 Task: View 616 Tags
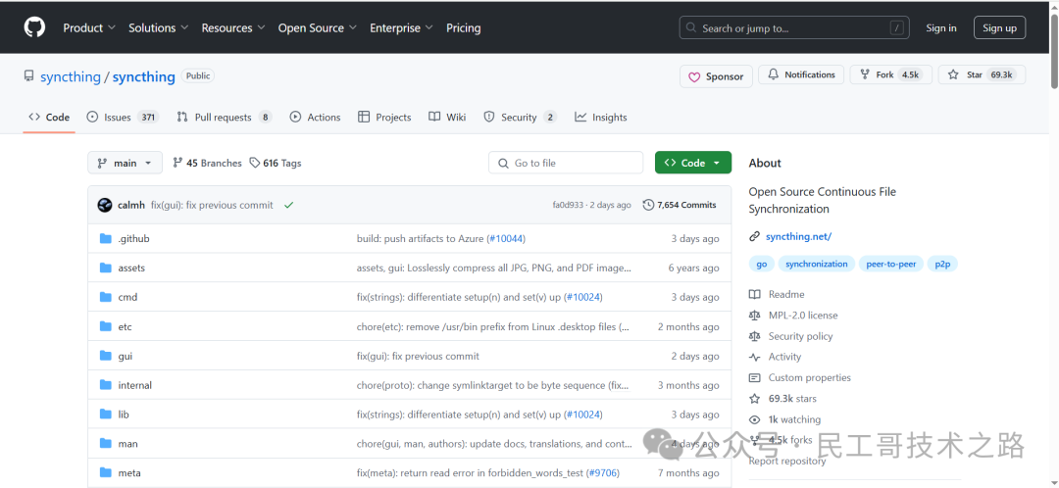point(276,163)
